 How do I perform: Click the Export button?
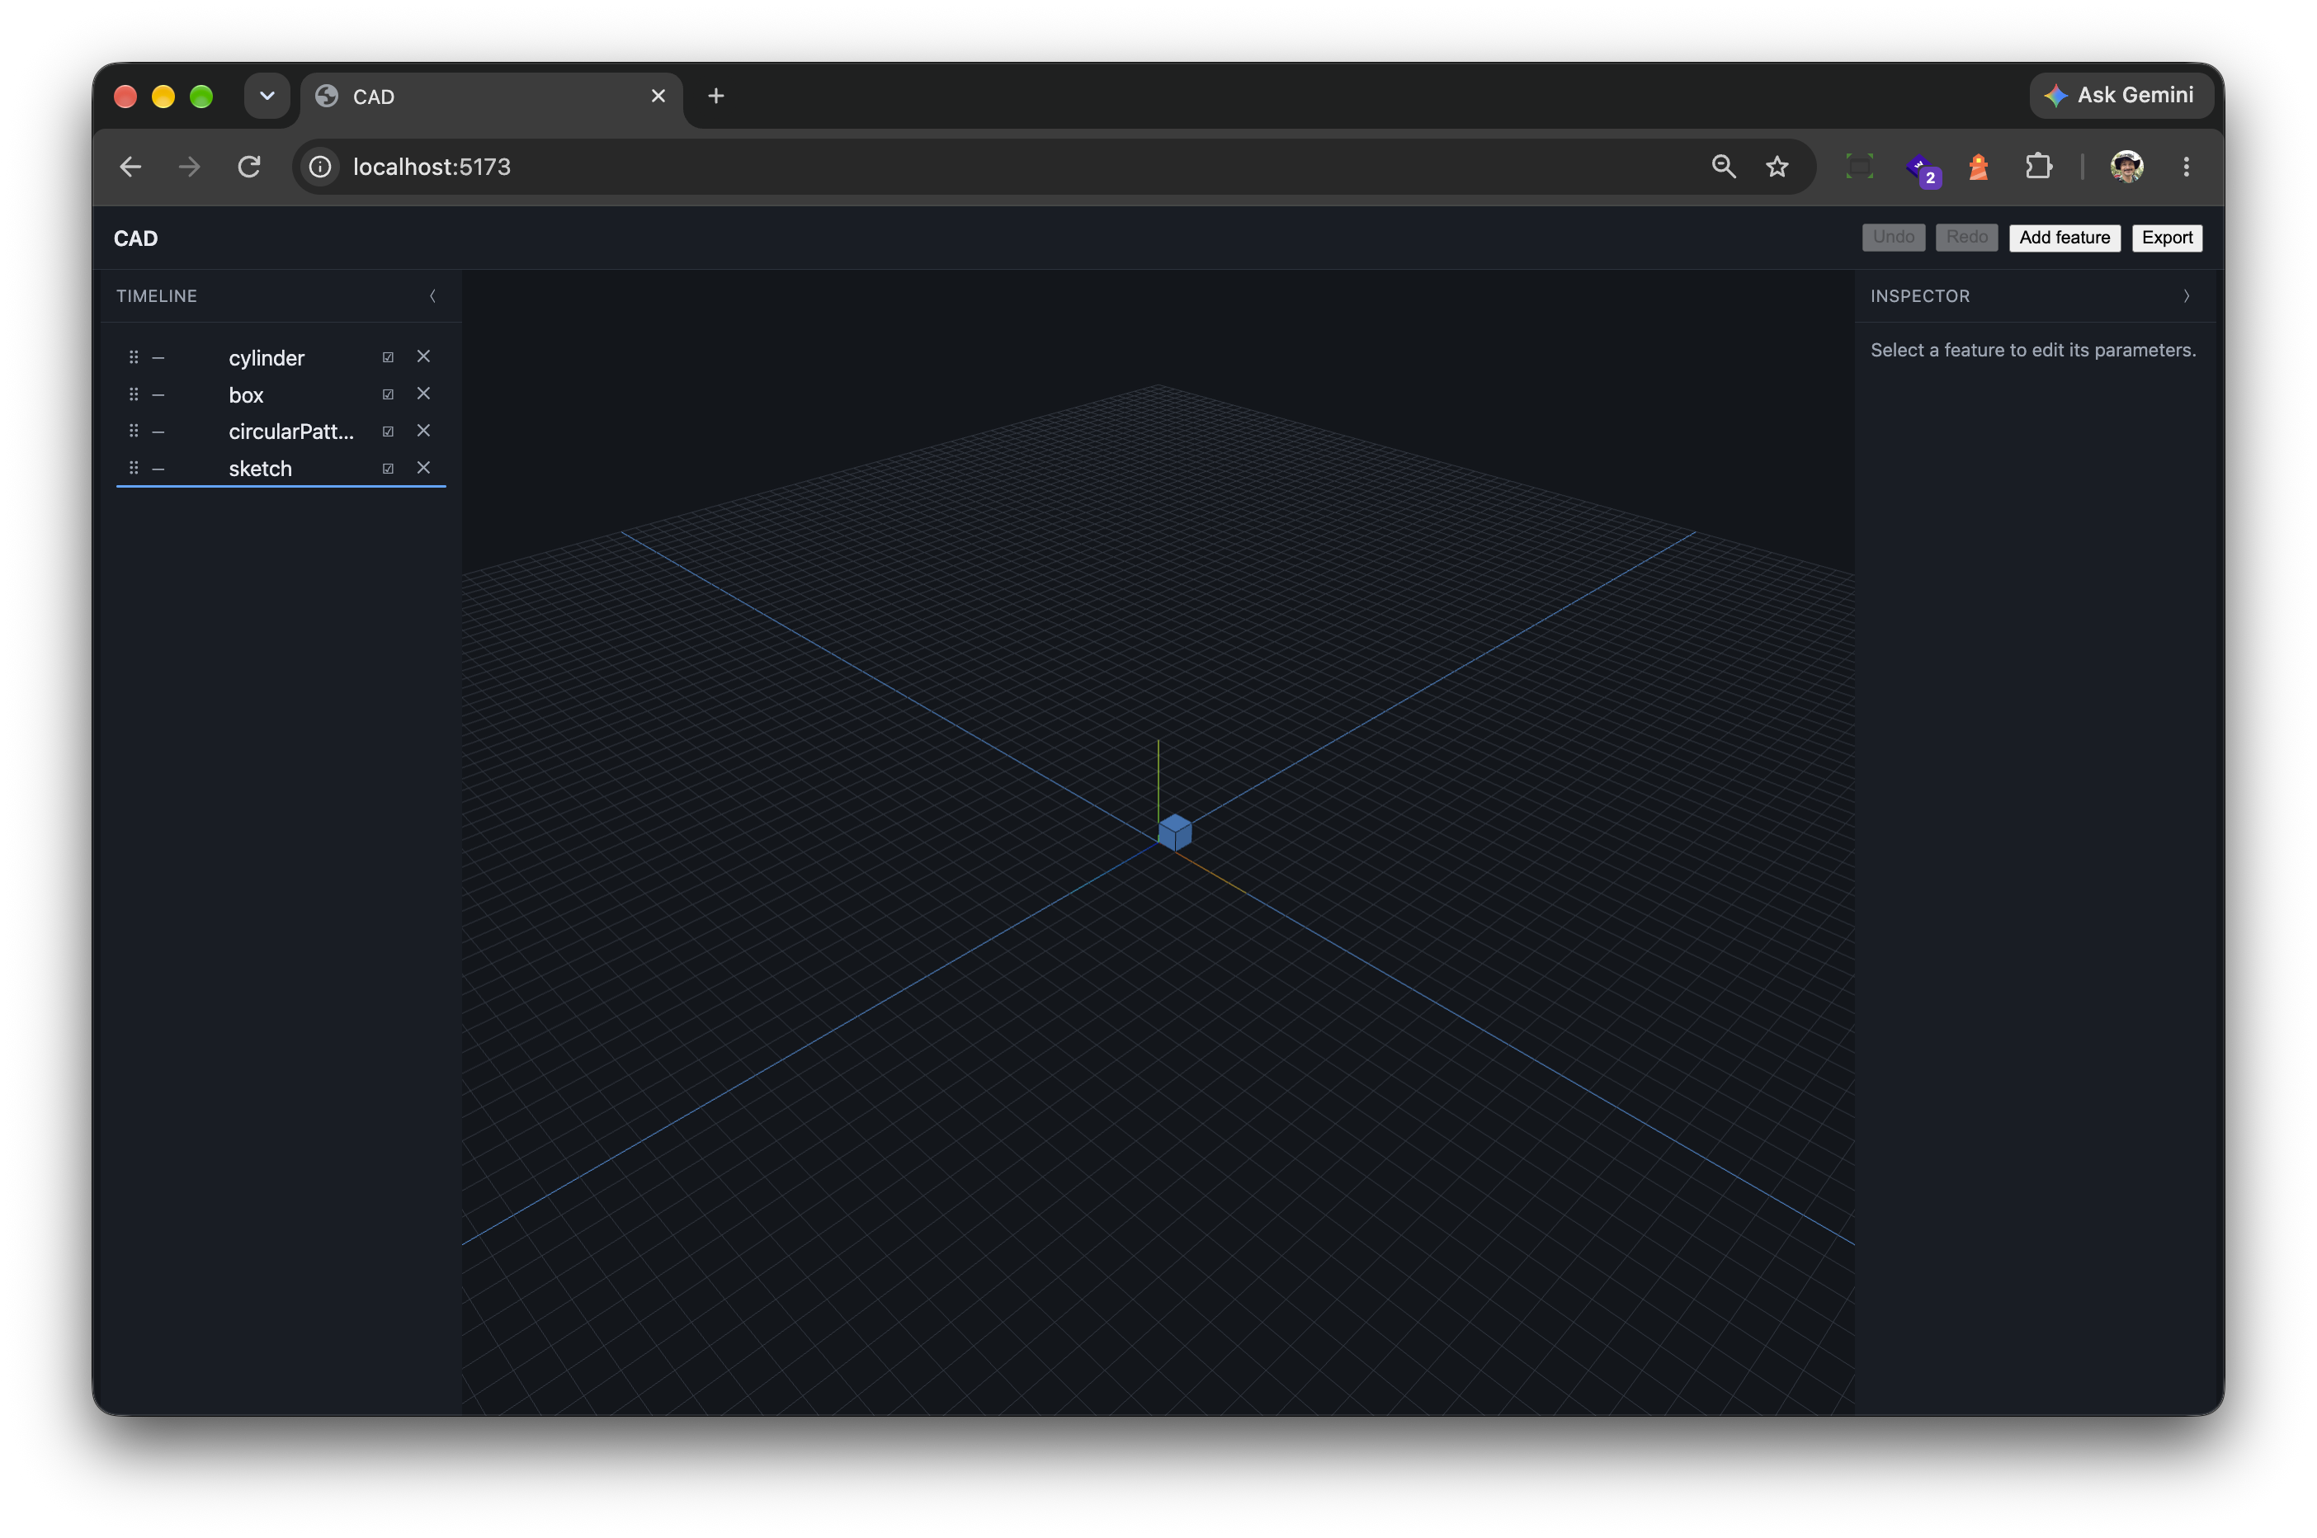tap(2166, 238)
